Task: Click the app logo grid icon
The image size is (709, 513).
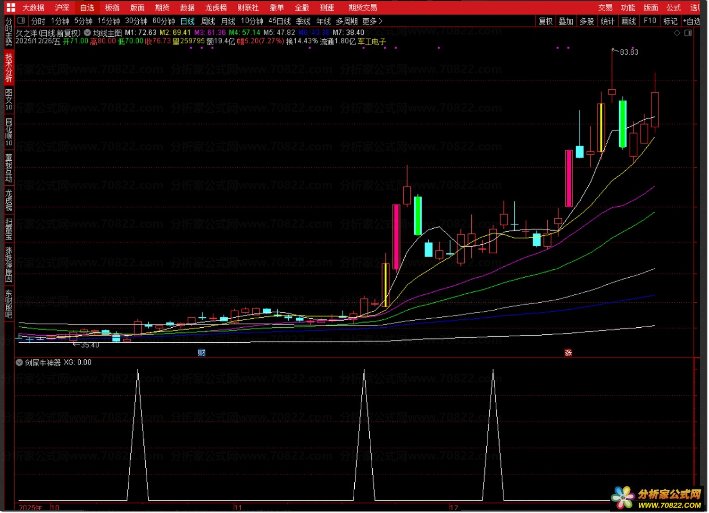Action: pos(10,8)
